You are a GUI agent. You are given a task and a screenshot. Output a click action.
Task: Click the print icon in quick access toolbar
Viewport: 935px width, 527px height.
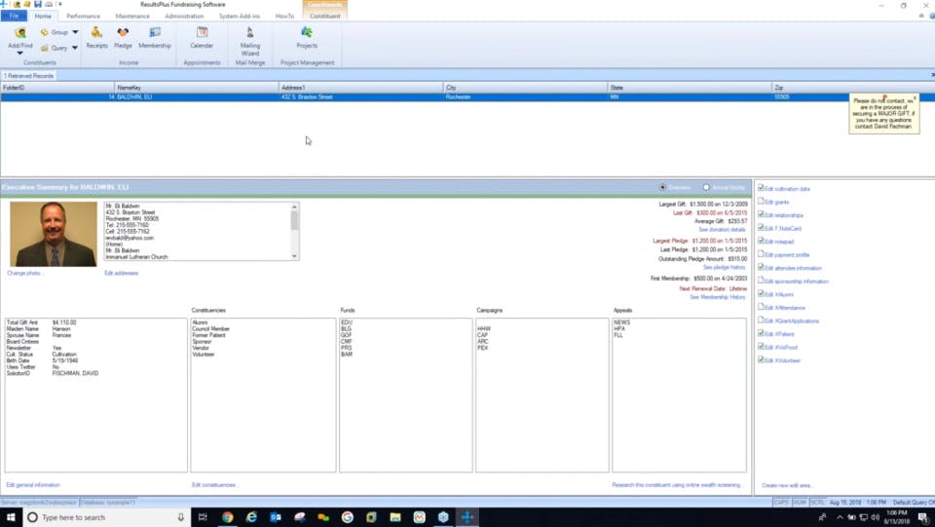(x=49, y=4)
